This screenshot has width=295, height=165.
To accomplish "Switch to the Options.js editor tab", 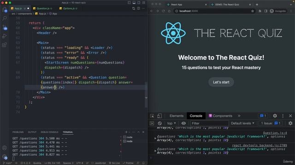I will (x=69, y=8).
